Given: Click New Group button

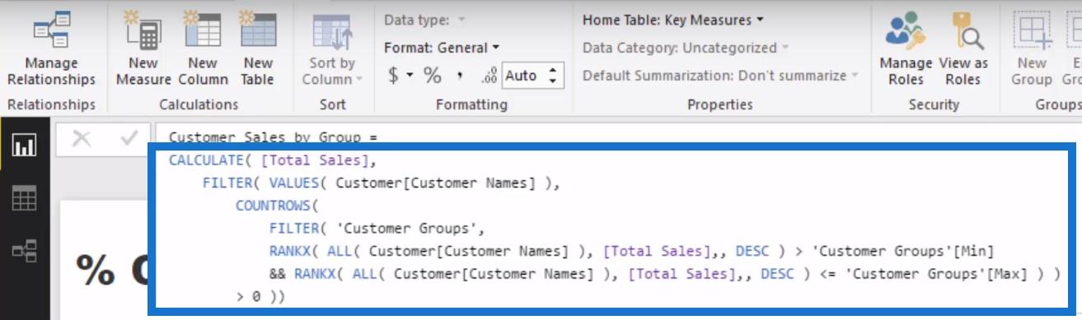Looking at the screenshot, I should [x=1032, y=49].
